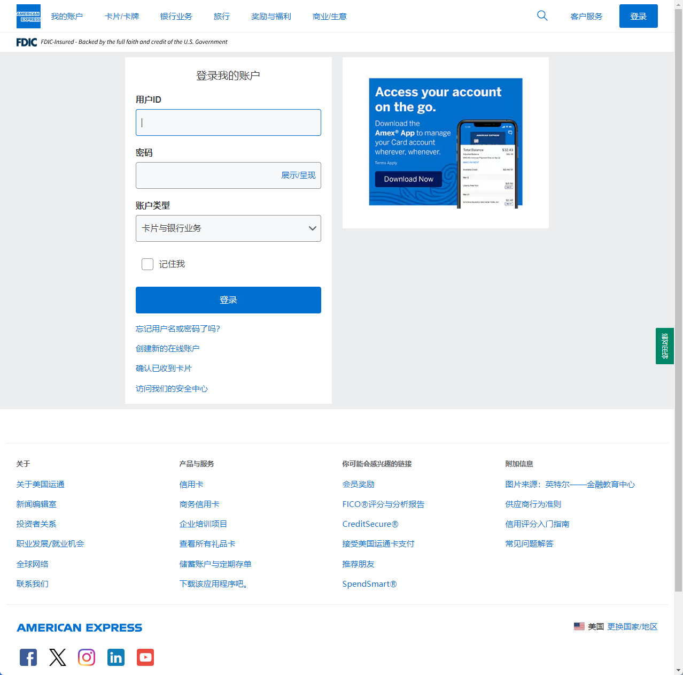The height and width of the screenshot is (675, 683).
Task: Click the 用户ID input field
Action: [228, 122]
